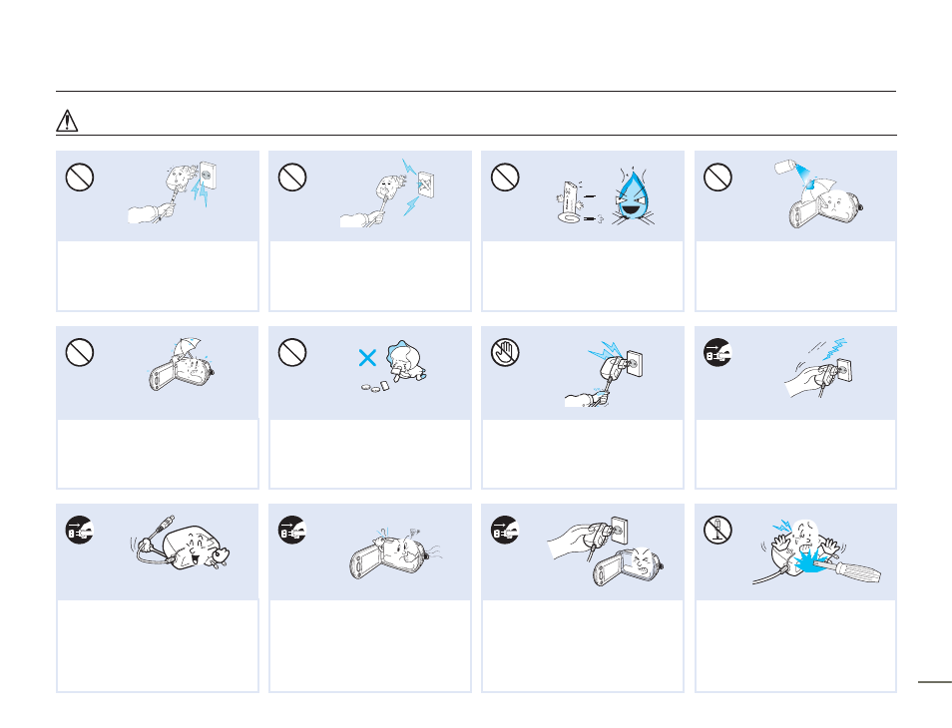Click the warning triangle icon at the top

[x=67, y=121]
